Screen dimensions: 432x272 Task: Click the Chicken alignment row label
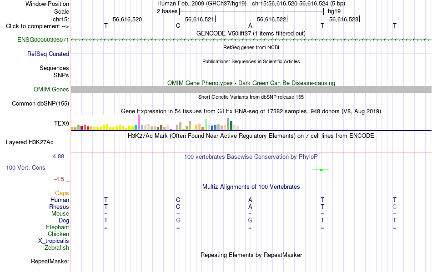click(x=58, y=234)
